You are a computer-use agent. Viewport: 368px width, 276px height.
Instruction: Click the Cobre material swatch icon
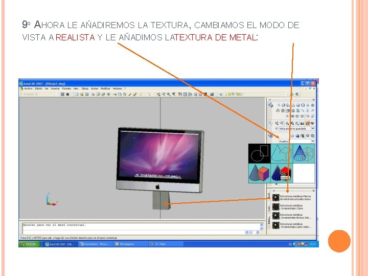(276, 207)
